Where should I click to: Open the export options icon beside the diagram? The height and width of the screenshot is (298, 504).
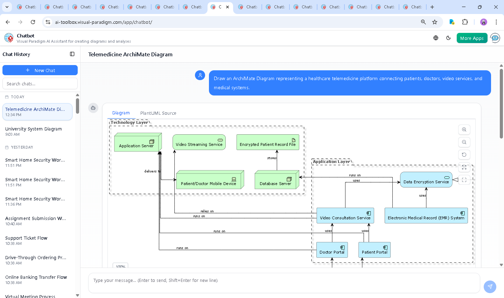(93, 108)
